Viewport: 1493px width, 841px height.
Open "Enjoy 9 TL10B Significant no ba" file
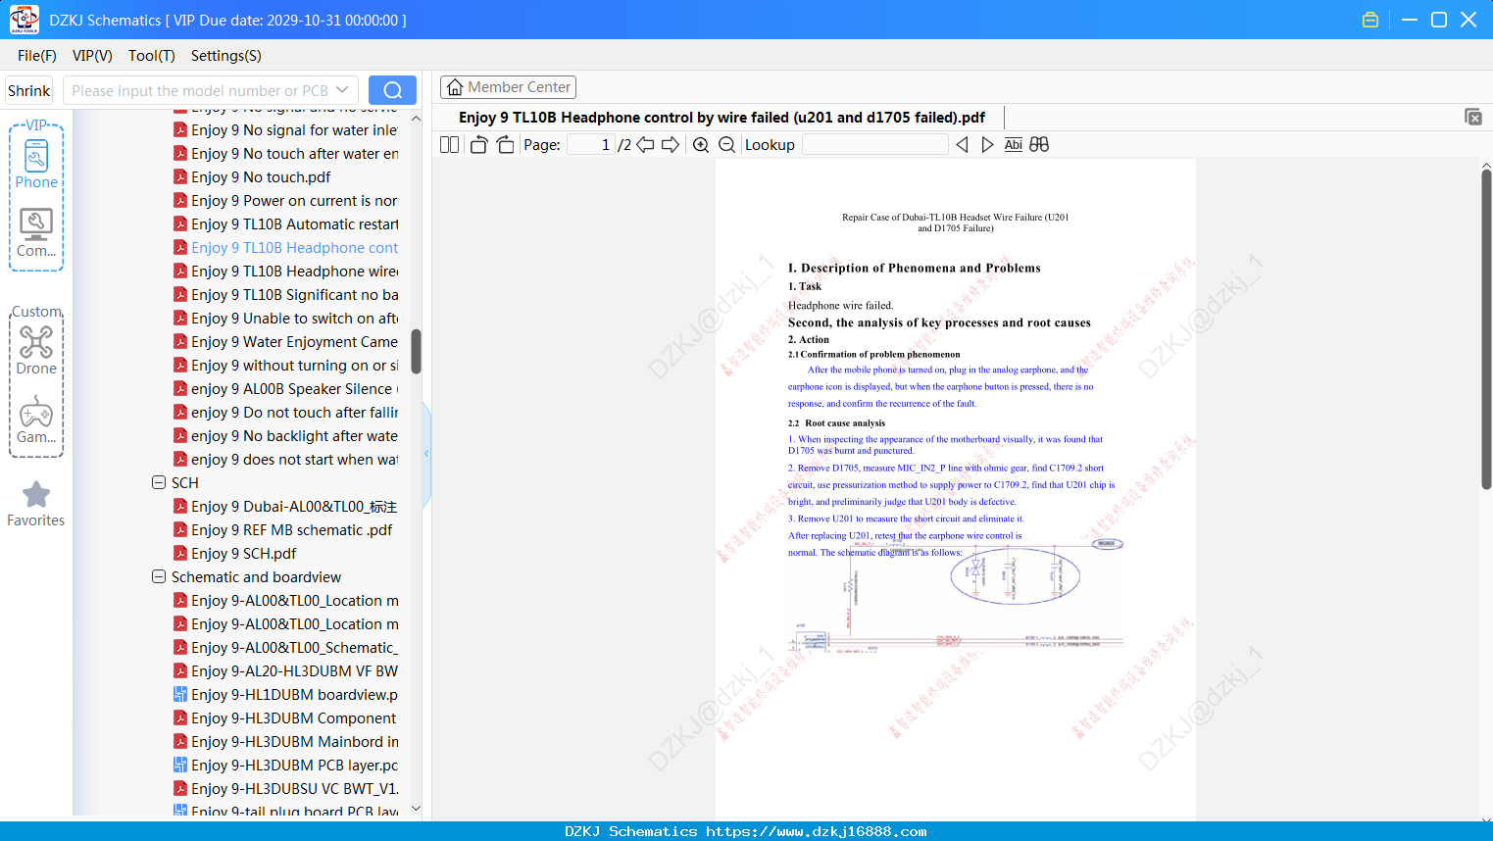(294, 295)
